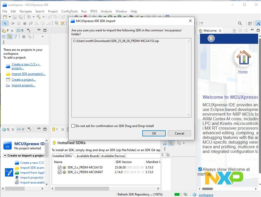Click the Disconnect icon in debug toolbar
This screenshot has height=197, width=261.
(x=31, y=24)
